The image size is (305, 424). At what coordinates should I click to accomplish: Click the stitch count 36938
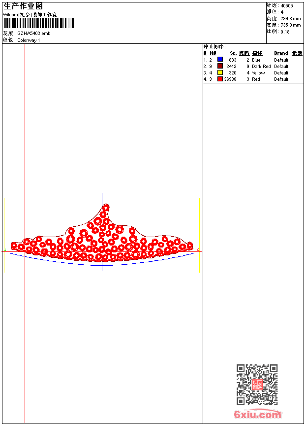coord(230,79)
